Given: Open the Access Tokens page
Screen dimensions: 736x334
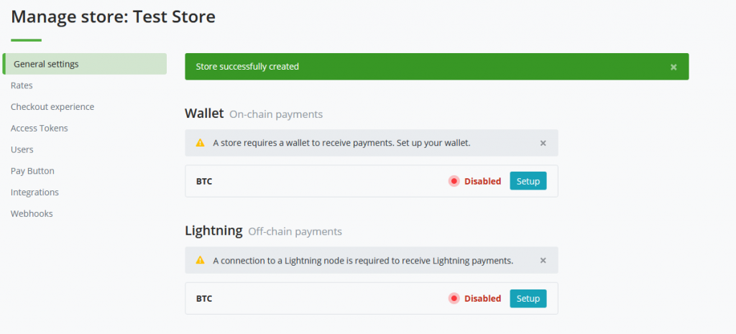Looking at the screenshot, I should pyautogui.click(x=40, y=128).
